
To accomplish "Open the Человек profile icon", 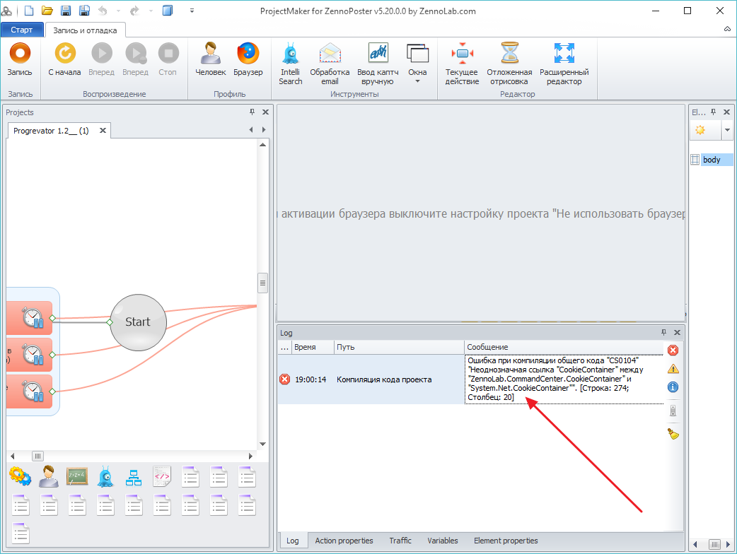I will (210, 54).
